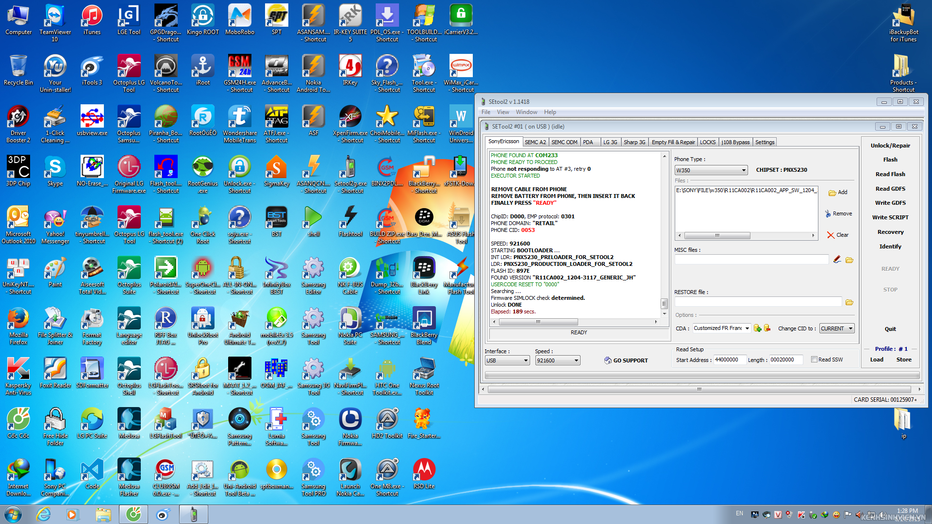Open the Window menu in SEtool2

[526, 112]
